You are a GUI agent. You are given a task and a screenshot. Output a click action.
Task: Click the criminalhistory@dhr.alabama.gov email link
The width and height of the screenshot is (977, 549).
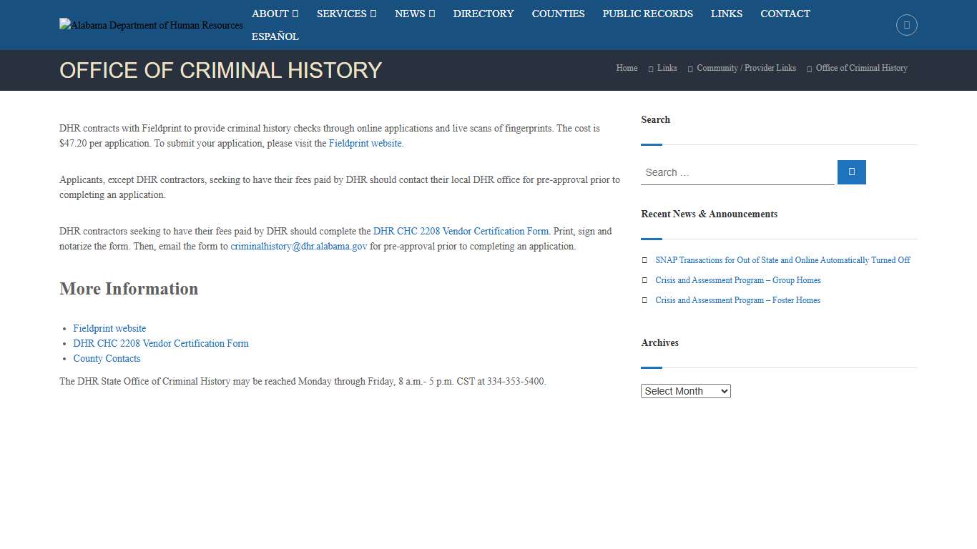coord(298,246)
